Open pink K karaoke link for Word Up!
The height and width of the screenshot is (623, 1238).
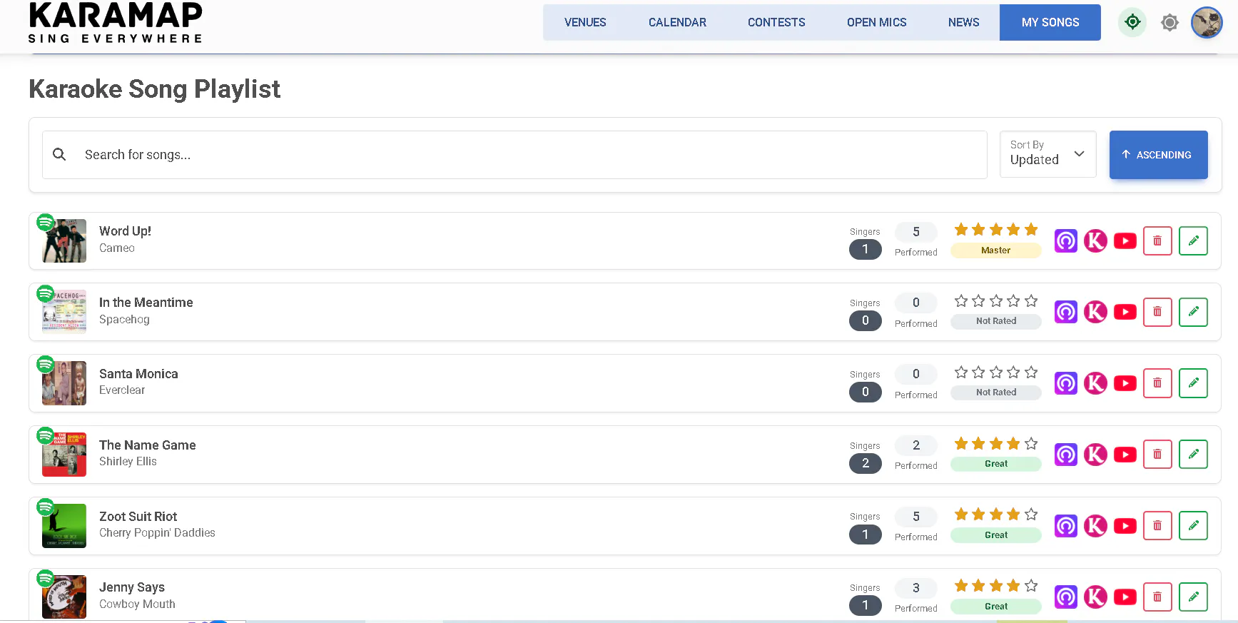click(1095, 241)
